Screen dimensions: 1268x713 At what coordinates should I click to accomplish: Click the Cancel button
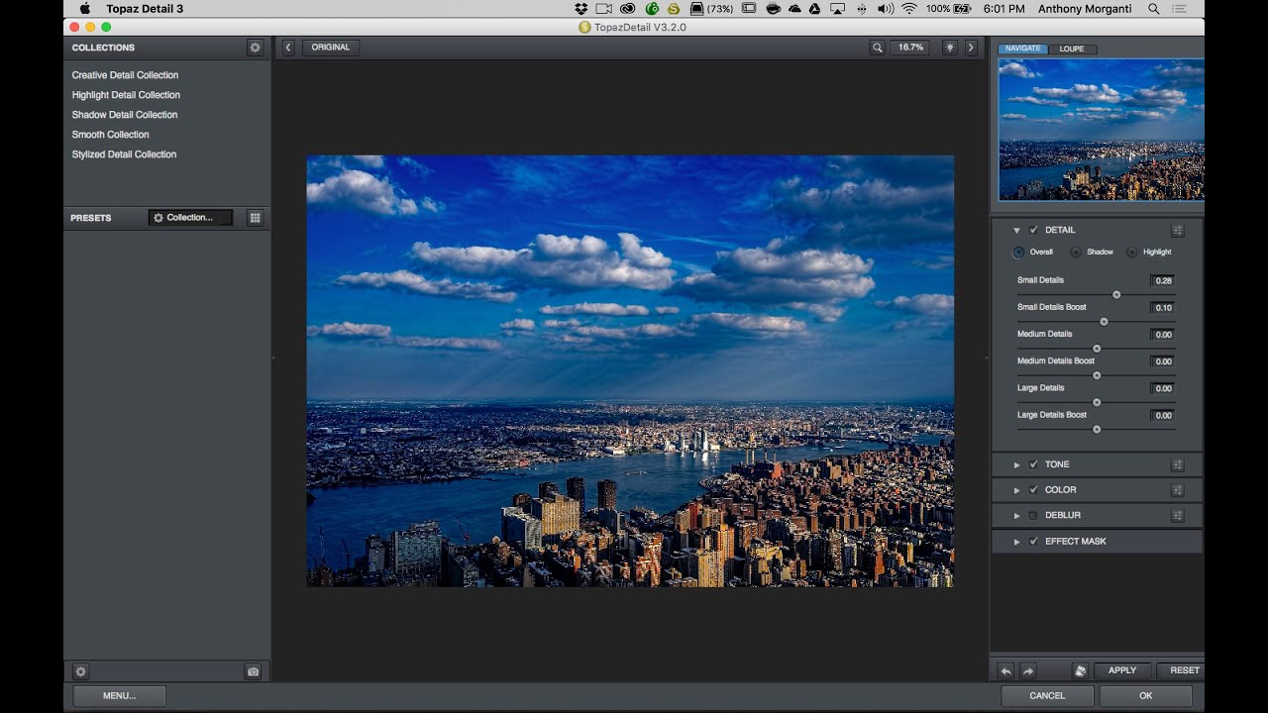1047,696
